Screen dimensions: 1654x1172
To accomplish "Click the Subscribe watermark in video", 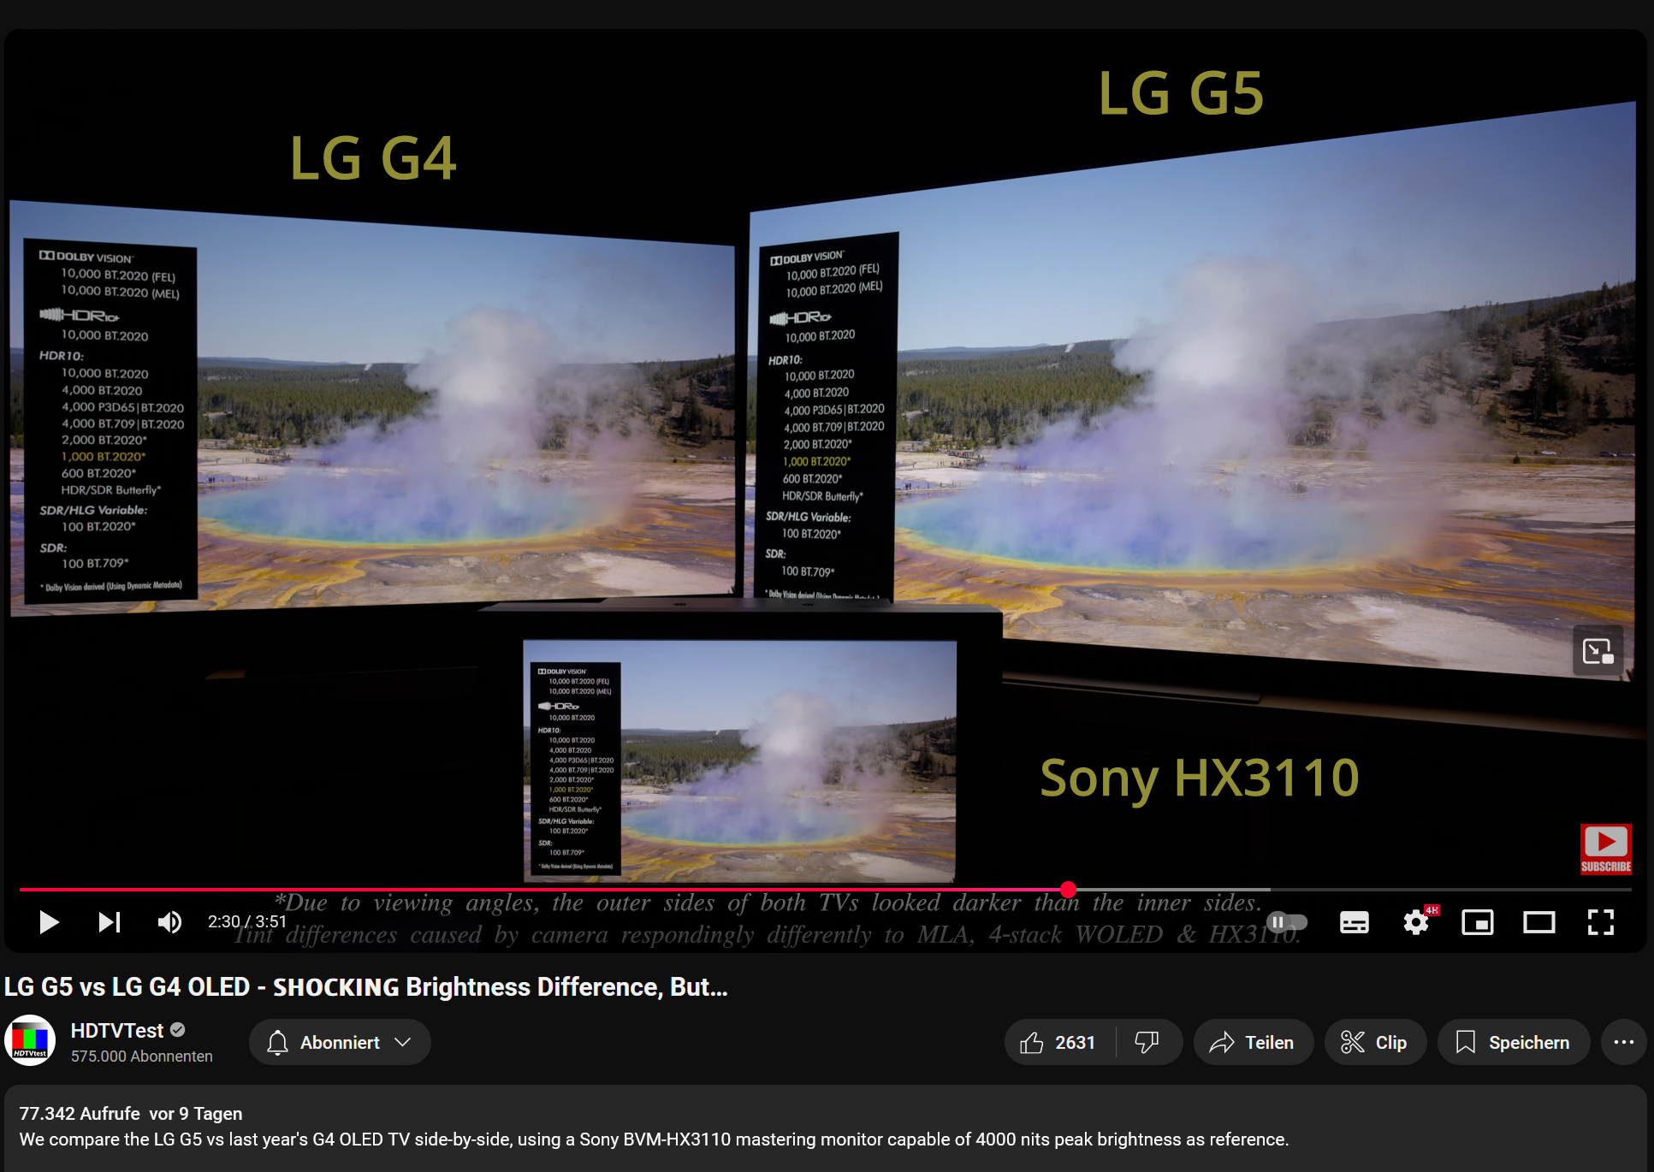I will point(1605,849).
